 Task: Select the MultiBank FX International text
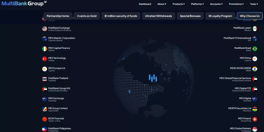[237, 38]
